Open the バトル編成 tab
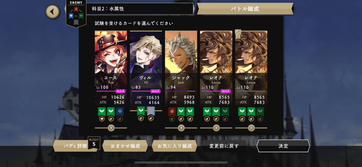This screenshot has height=167, width=362. pos(245,9)
